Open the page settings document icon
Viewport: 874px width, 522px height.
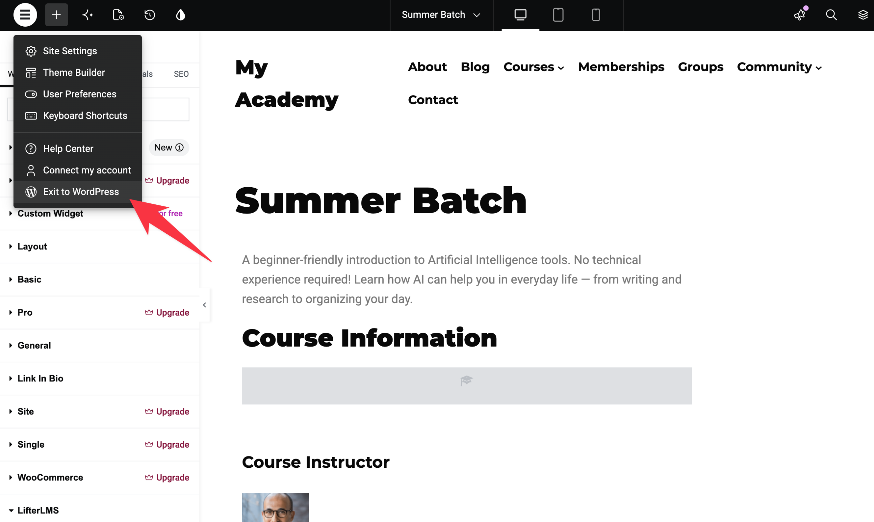click(x=118, y=15)
